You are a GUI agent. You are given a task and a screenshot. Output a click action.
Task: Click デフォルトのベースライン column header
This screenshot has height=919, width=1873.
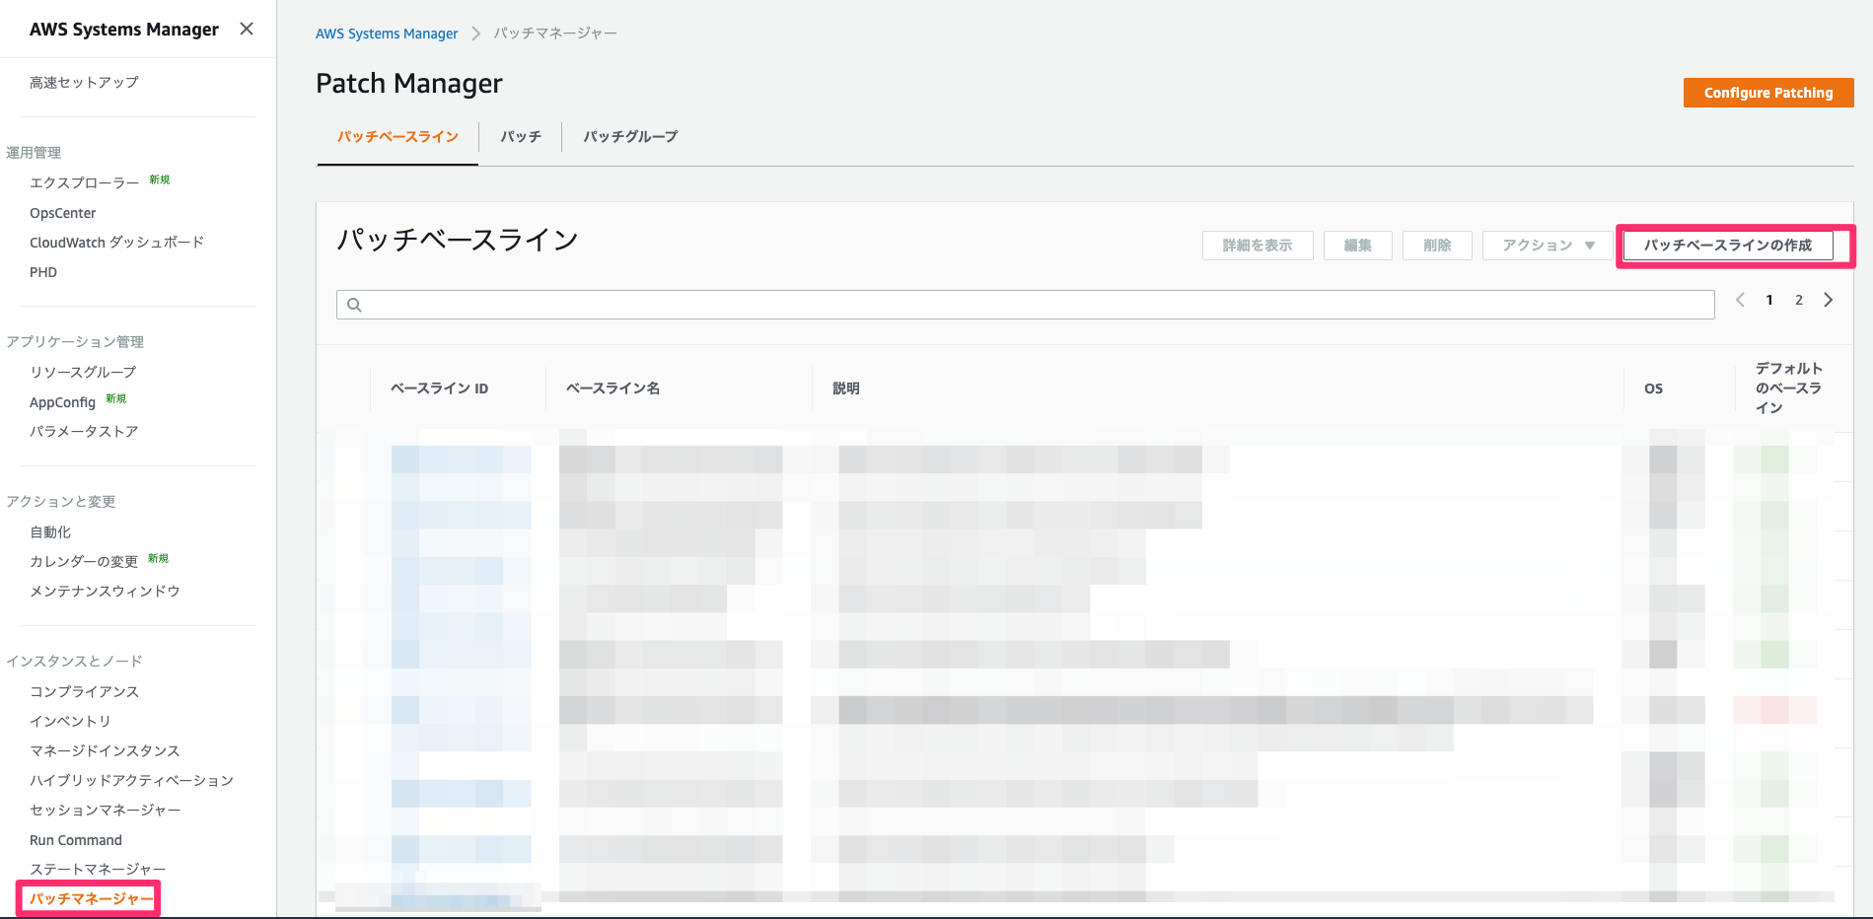click(x=1788, y=389)
